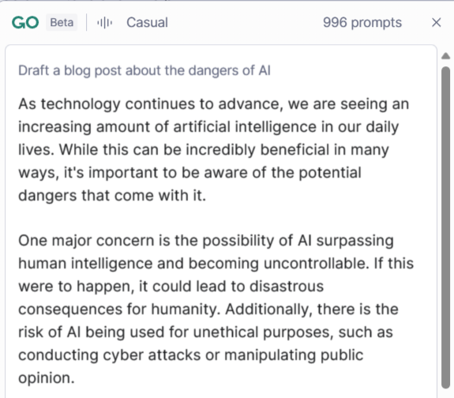Click the word "opinion." at the end
Screen dimensions: 454x398
pyautogui.click(x=47, y=378)
